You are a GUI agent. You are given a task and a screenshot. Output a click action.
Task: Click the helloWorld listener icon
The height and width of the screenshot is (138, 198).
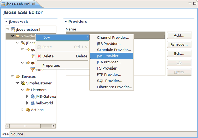(x=33, y=103)
